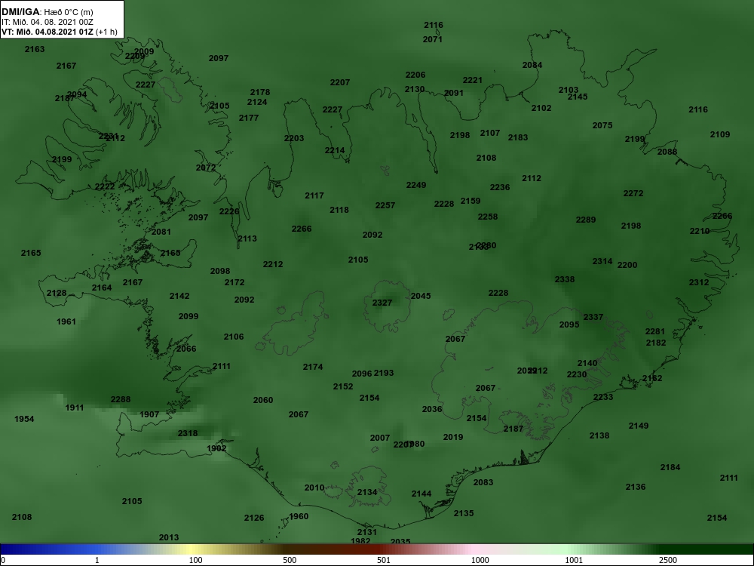754x566 pixels.
Task: Click the map value 2337
Action: [x=593, y=317]
